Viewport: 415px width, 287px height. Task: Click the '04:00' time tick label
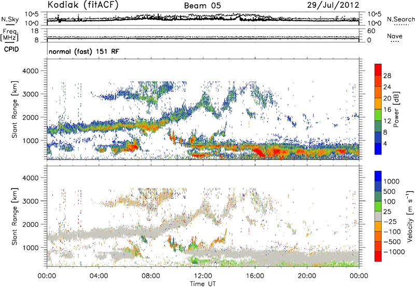coord(99,276)
